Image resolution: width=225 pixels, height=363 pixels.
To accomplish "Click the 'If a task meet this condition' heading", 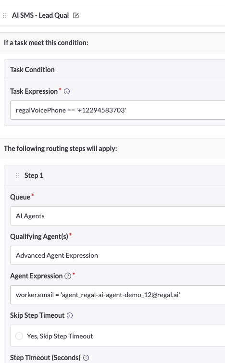I will click(46, 43).
